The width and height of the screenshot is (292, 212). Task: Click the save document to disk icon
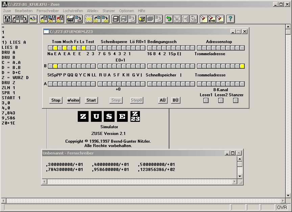(78, 19)
